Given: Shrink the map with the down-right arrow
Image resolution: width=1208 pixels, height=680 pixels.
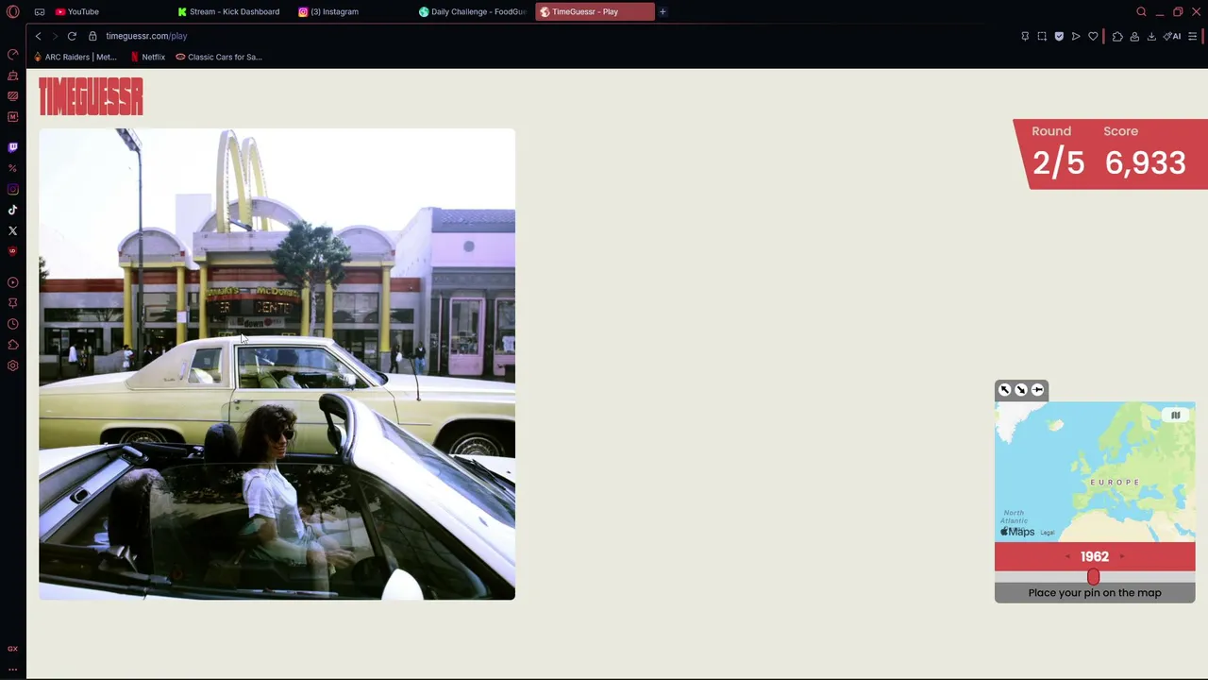Looking at the screenshot, I should (1021, 390).
